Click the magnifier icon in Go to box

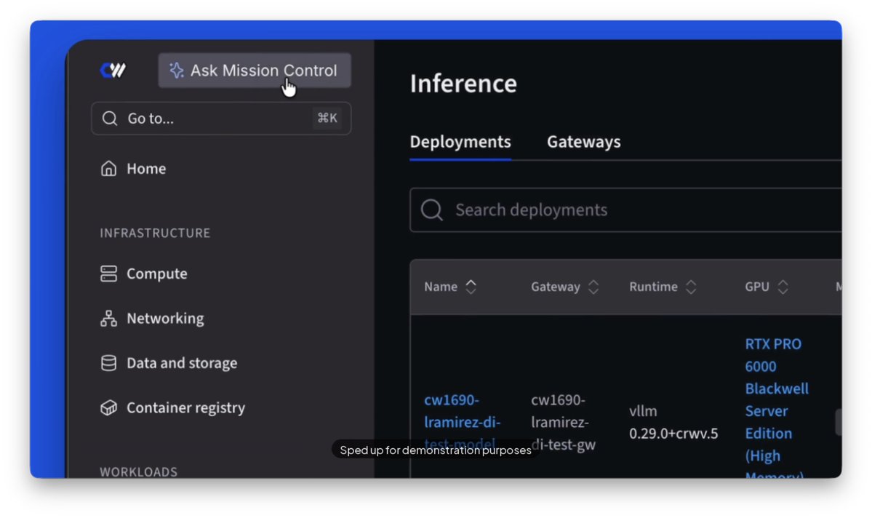point(110,118)
